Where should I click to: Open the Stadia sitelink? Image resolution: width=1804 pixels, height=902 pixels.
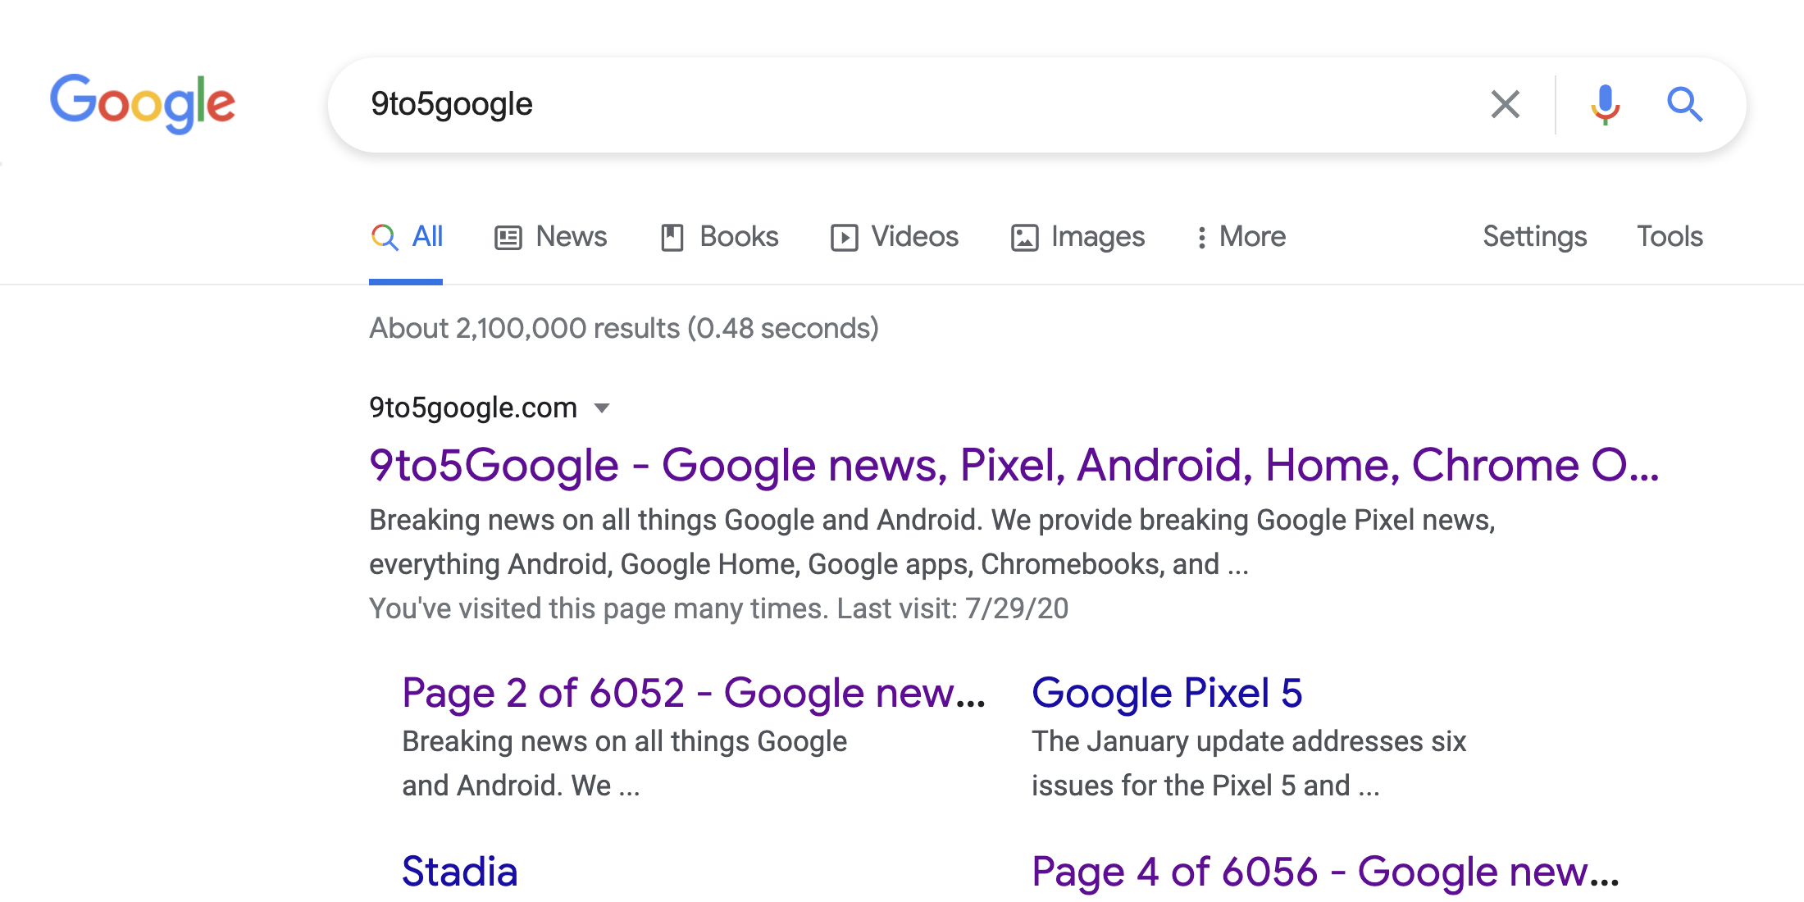tap(459, 872)
